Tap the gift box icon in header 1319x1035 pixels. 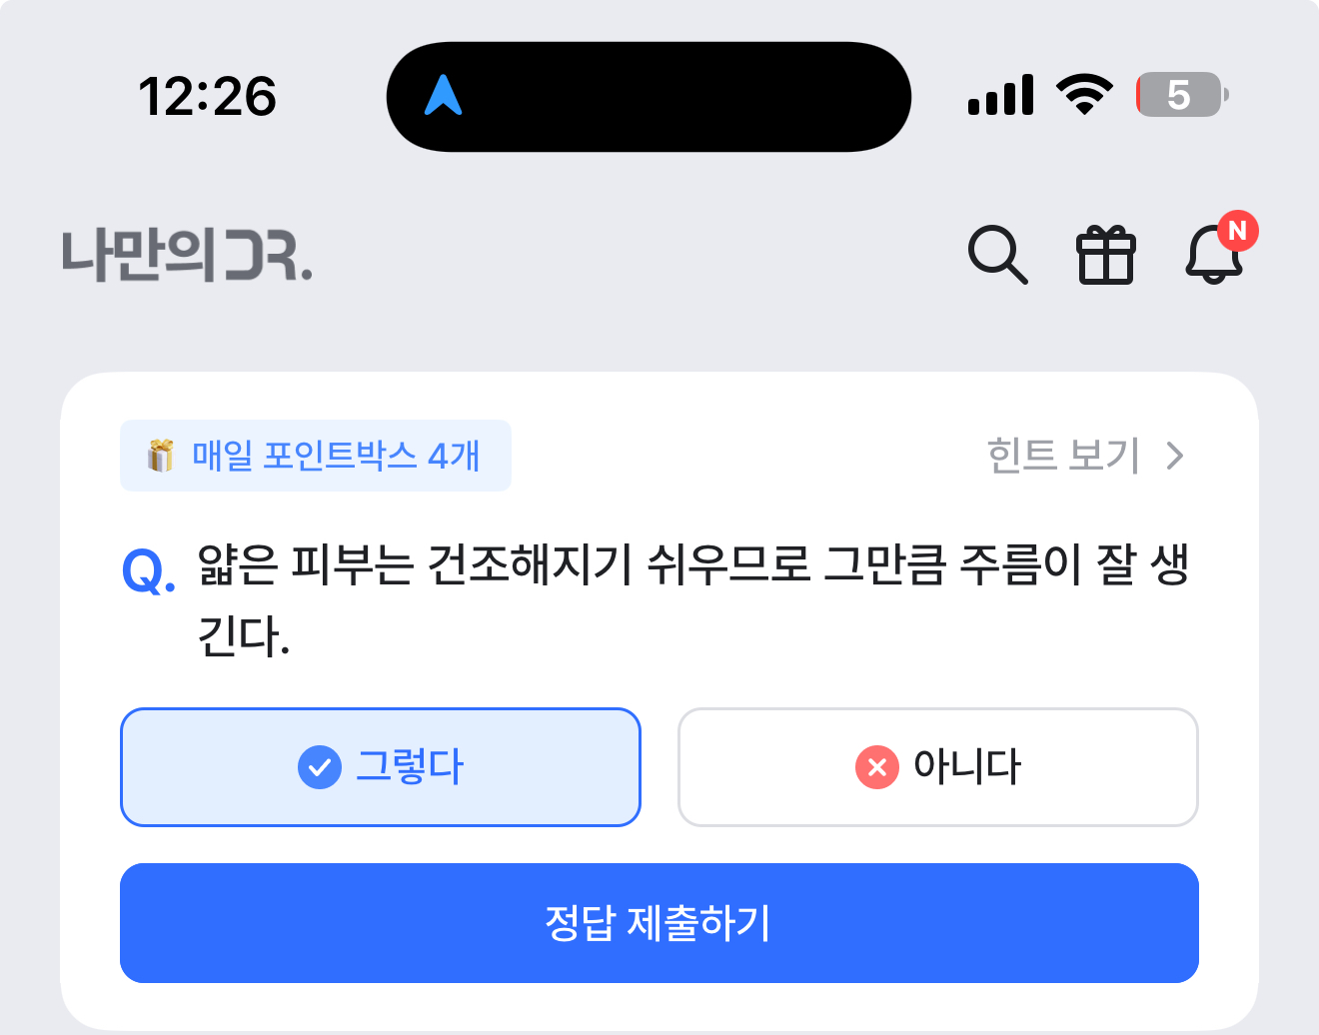pos(1106,255)
